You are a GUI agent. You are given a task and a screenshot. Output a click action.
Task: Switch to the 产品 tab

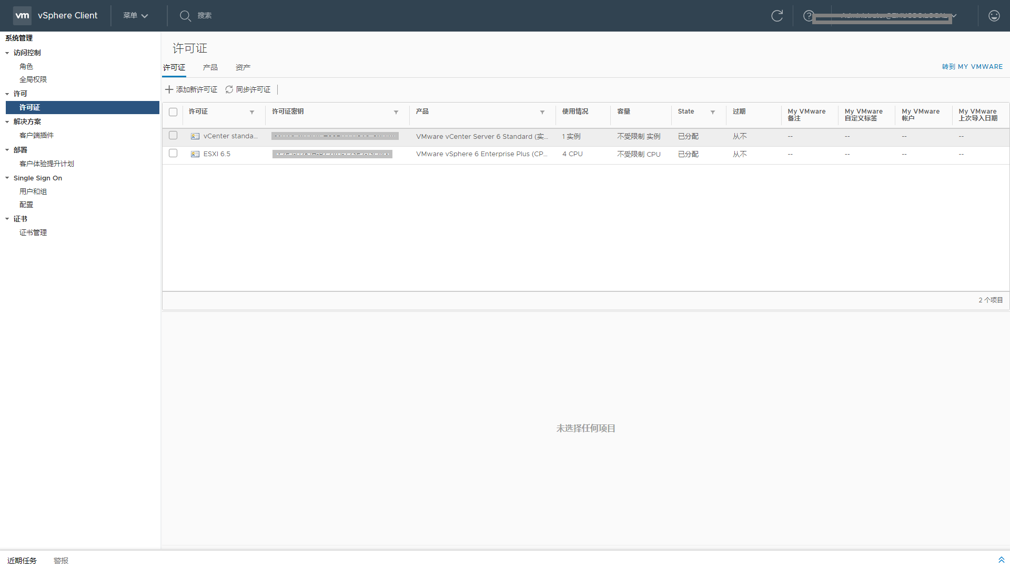tap(210, 68)
